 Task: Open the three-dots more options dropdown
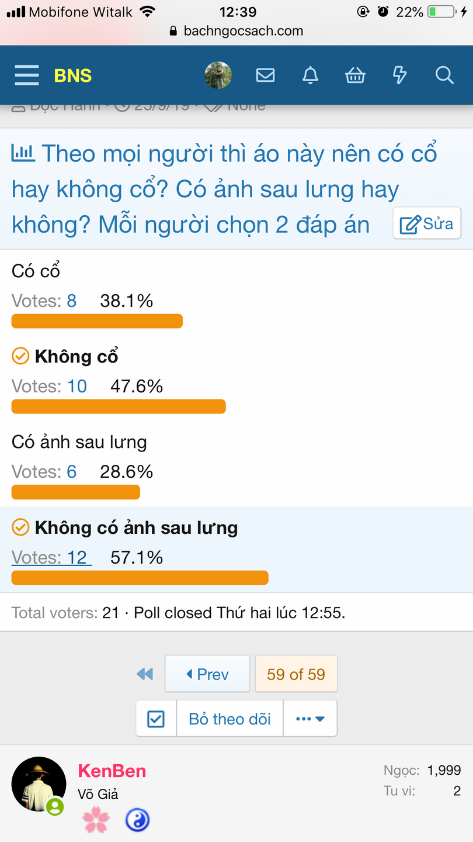(309, 719)
